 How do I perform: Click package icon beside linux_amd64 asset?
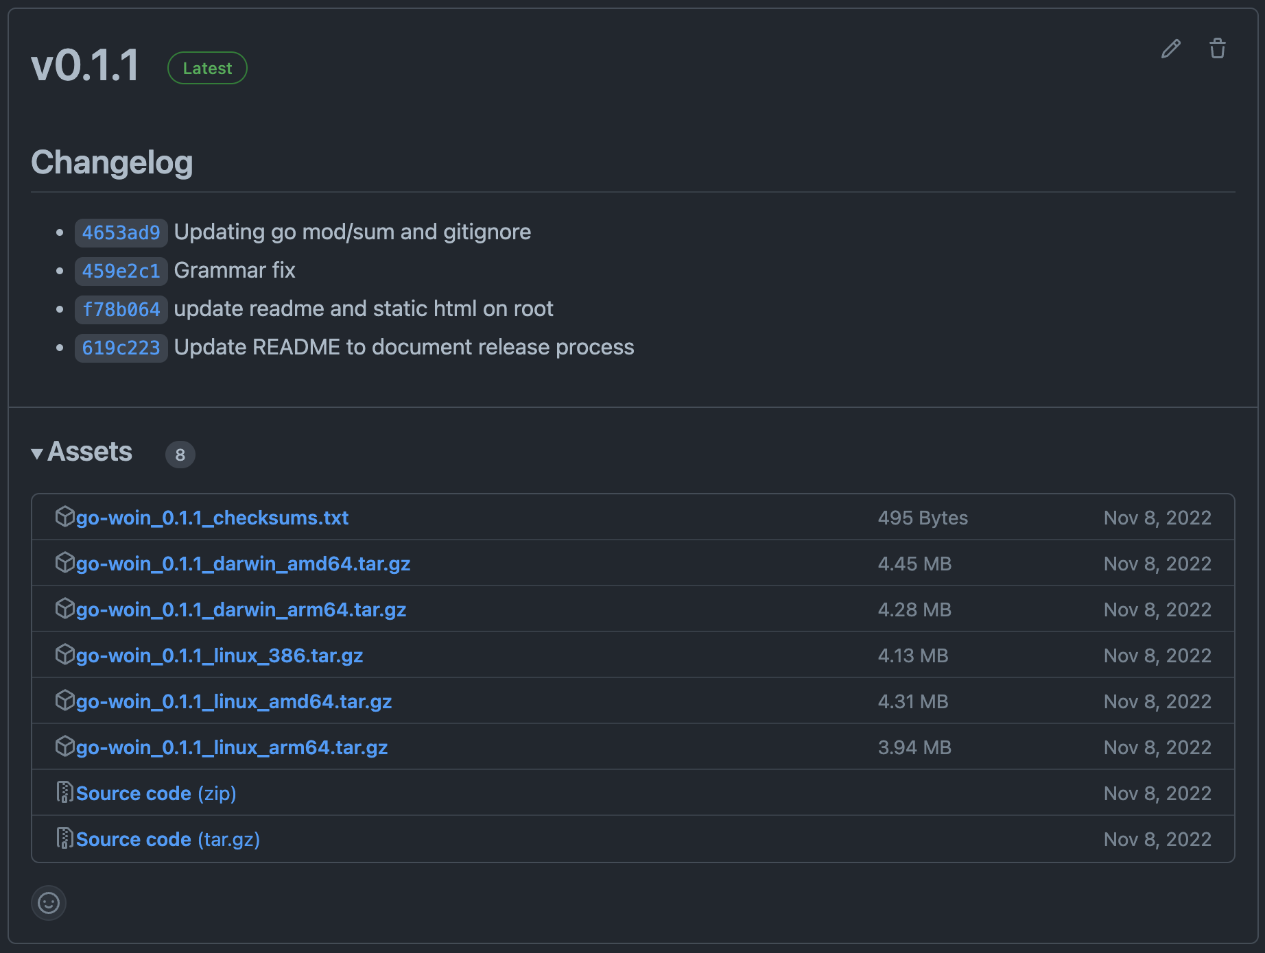(64, 700)
